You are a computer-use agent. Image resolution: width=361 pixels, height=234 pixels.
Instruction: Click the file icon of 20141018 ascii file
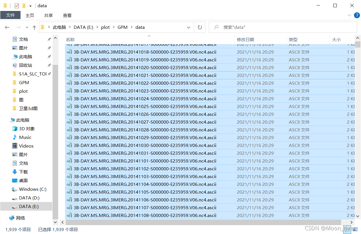click(x=69, y=52)
